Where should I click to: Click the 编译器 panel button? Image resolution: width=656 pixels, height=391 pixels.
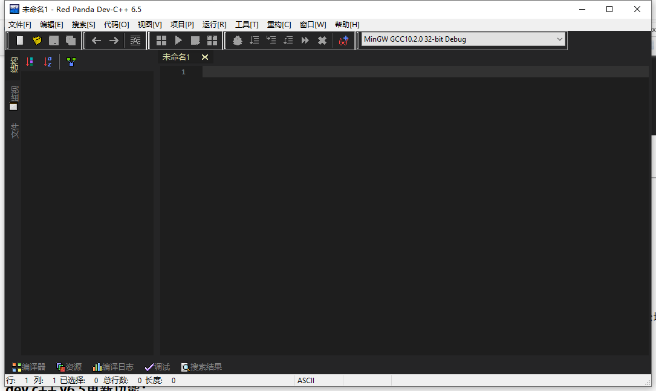(29, 366)
